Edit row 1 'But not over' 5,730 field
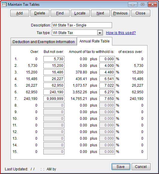This screenshot has width=159, height=174. click(54, 59)
